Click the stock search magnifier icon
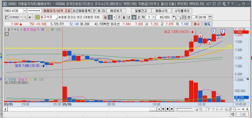 [x=25, y=17]
